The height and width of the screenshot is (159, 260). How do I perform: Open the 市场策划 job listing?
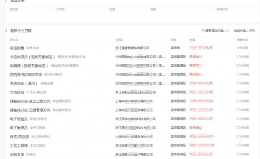pos(17,92)
